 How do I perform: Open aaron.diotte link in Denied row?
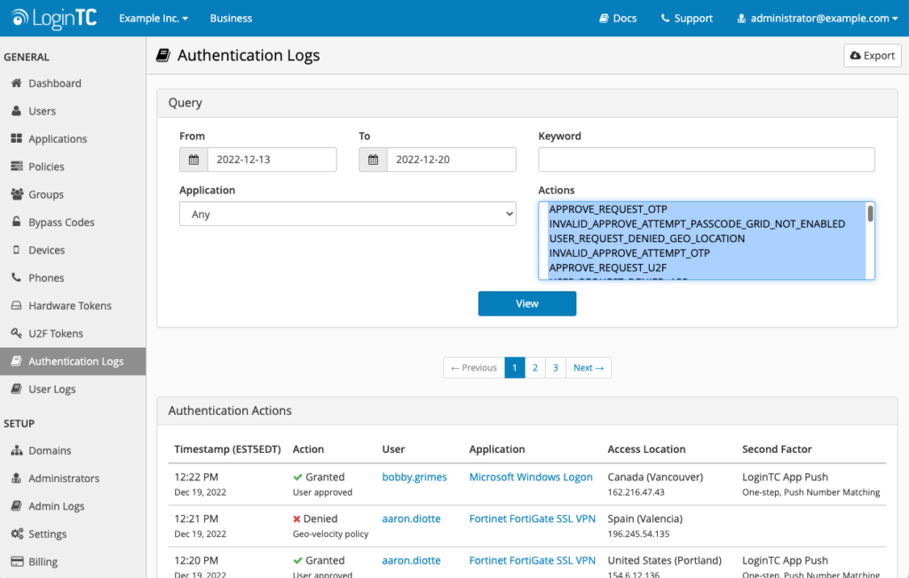point(411,519)
